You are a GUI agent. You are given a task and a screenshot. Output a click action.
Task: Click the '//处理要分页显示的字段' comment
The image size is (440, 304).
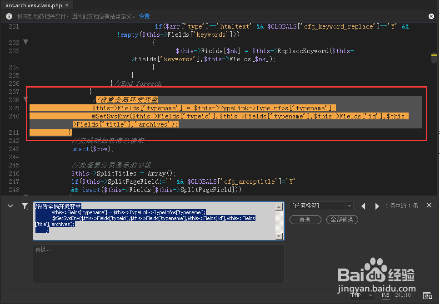(111, 165)
